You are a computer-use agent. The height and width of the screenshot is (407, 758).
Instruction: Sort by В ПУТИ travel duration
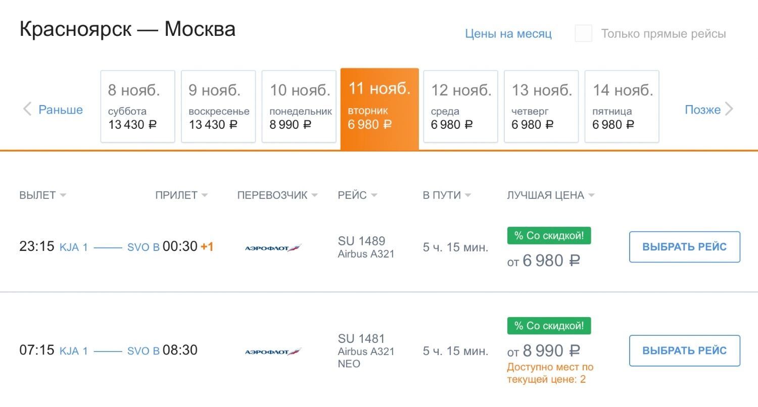point(447,195)
